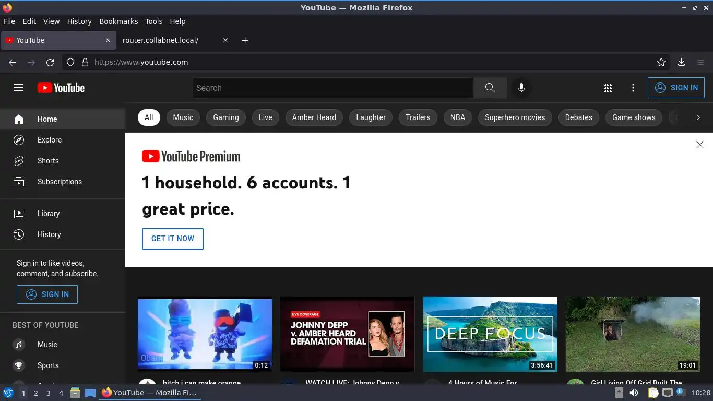Select the Superhero movies filter chip
This screenshot has height=401, width=713.
click(515, 117)
